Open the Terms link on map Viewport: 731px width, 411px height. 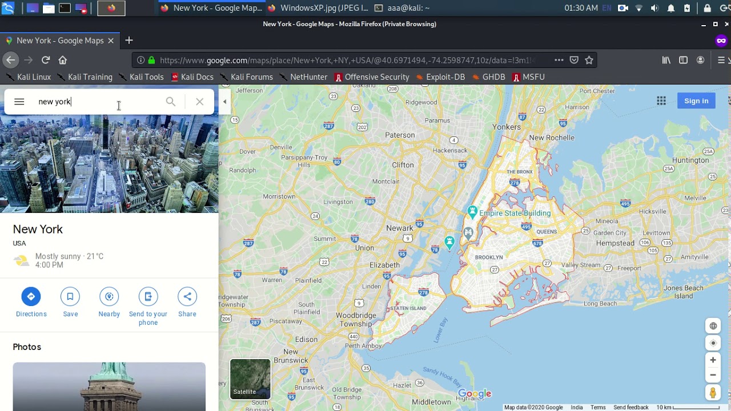[x=598, y=408]
